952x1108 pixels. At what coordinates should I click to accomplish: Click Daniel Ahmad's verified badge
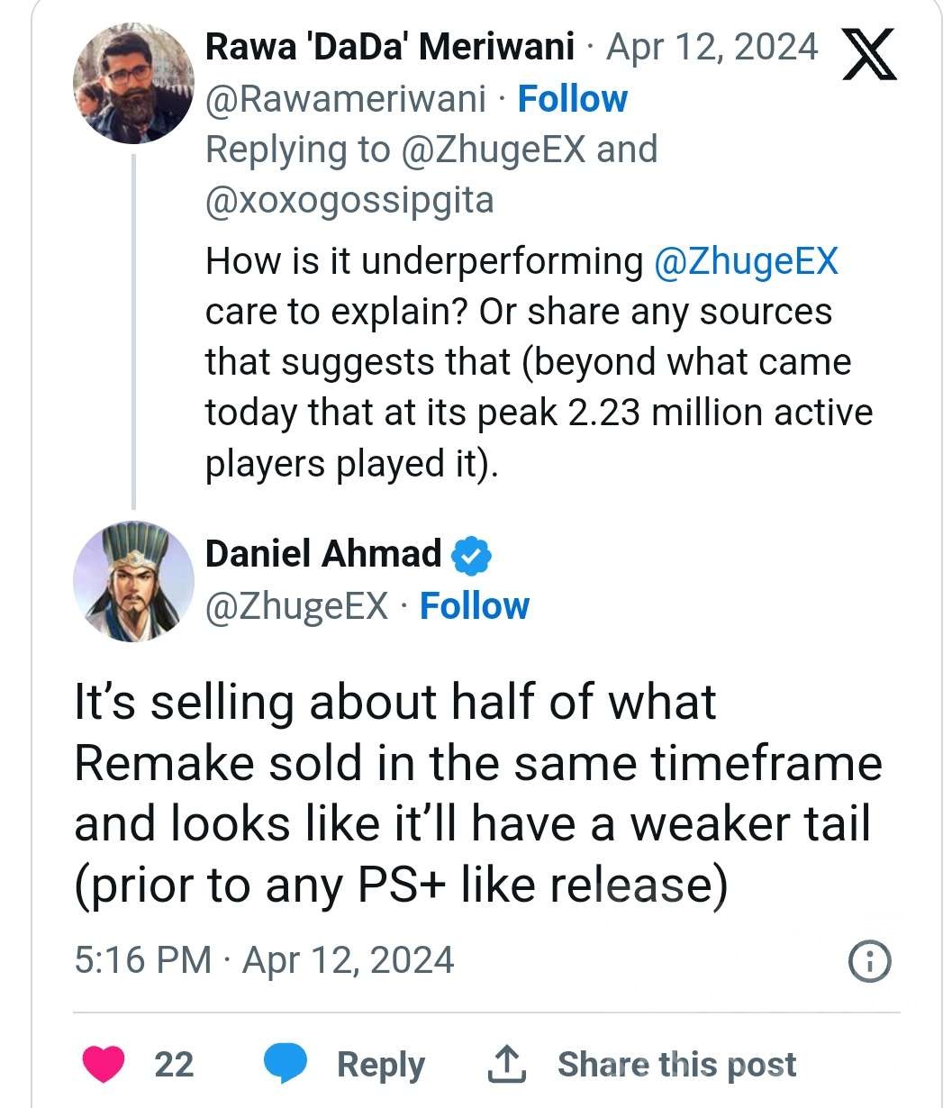pyautogui.click(x=471, y=555)
